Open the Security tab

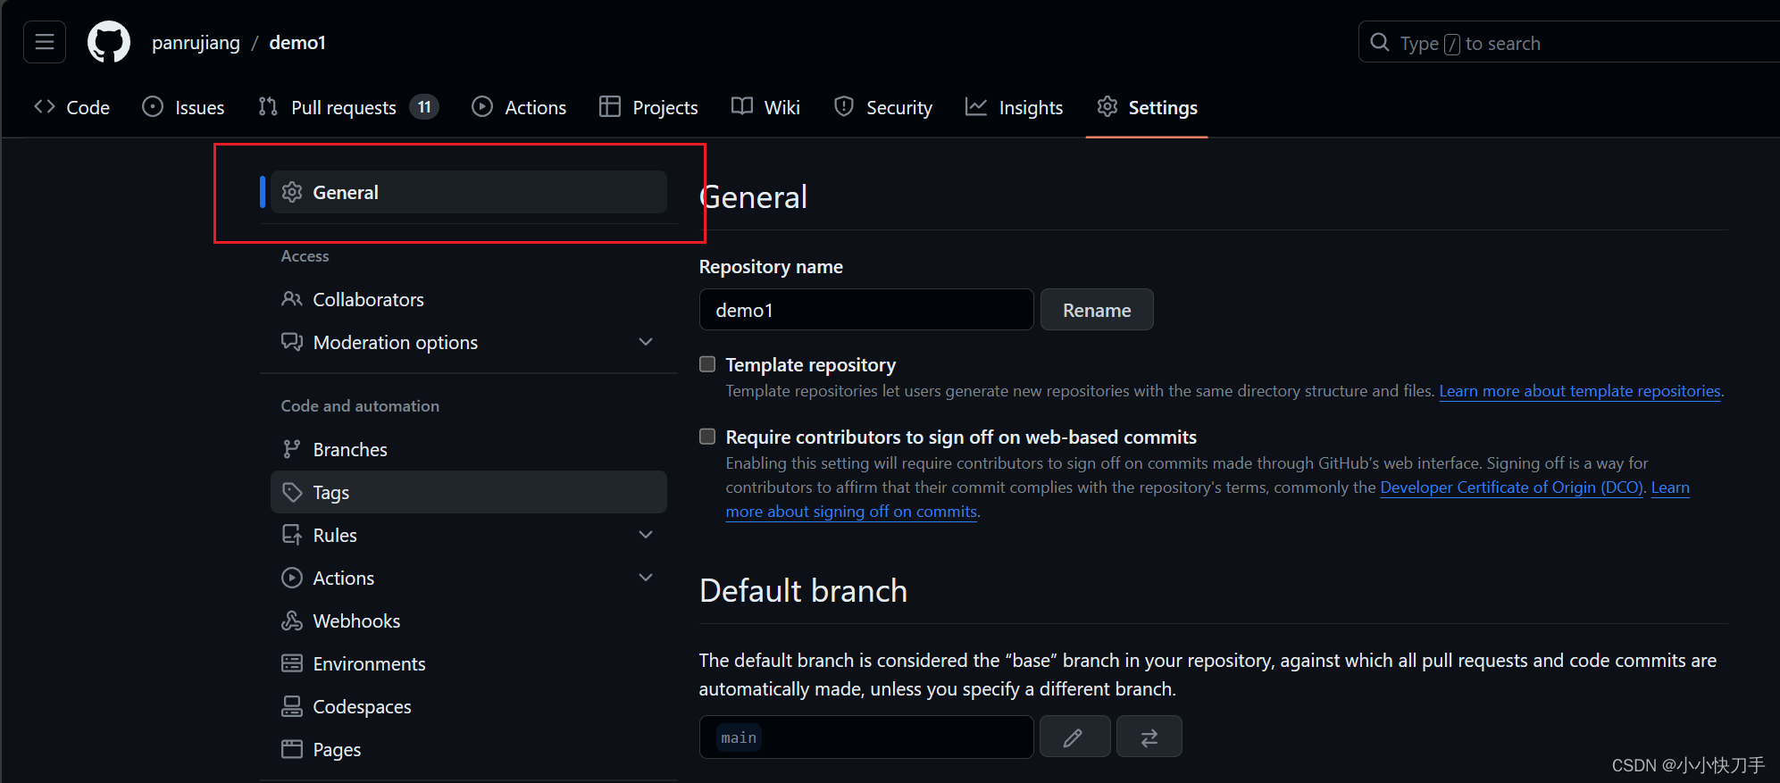coord(882,107)
